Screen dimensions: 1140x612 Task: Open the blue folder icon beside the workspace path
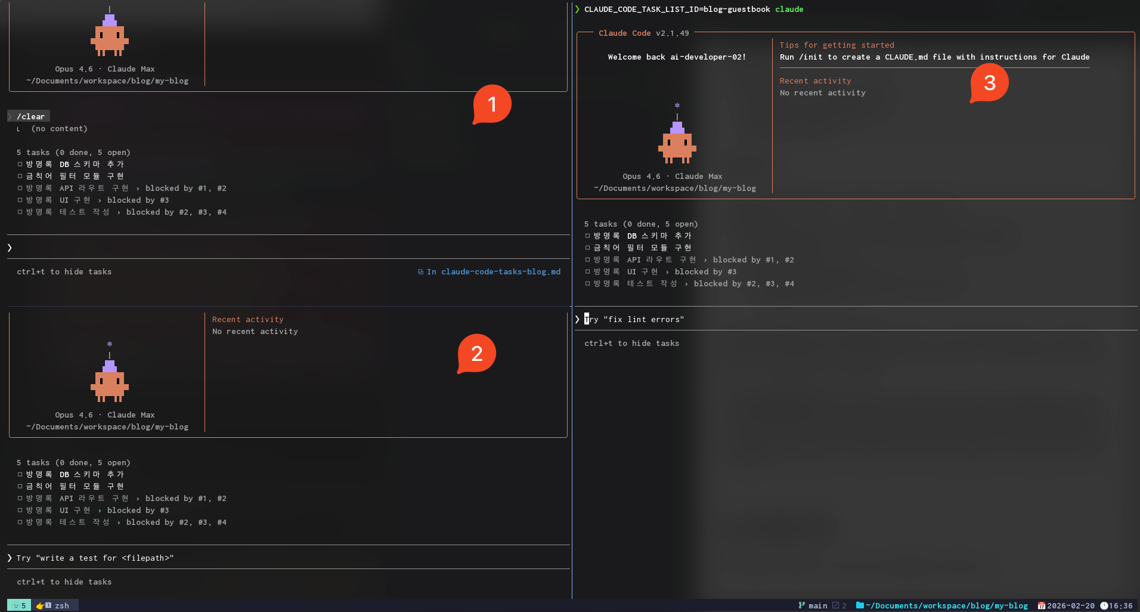[860, 605]
